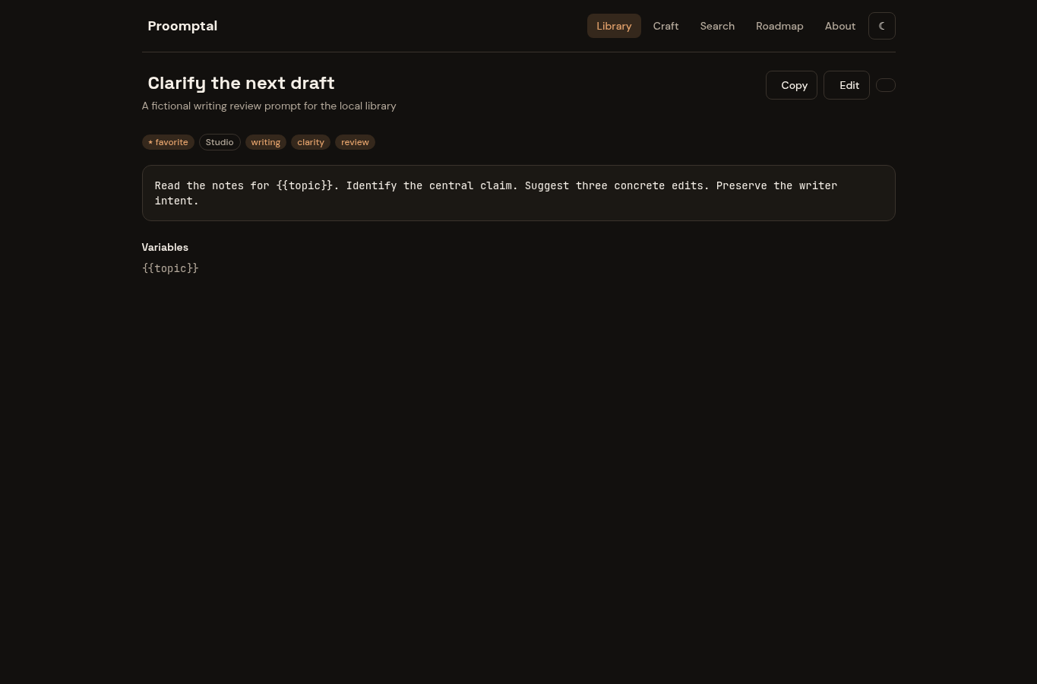Open the Search page
The image size is (1037, 684).
[717, 26]
